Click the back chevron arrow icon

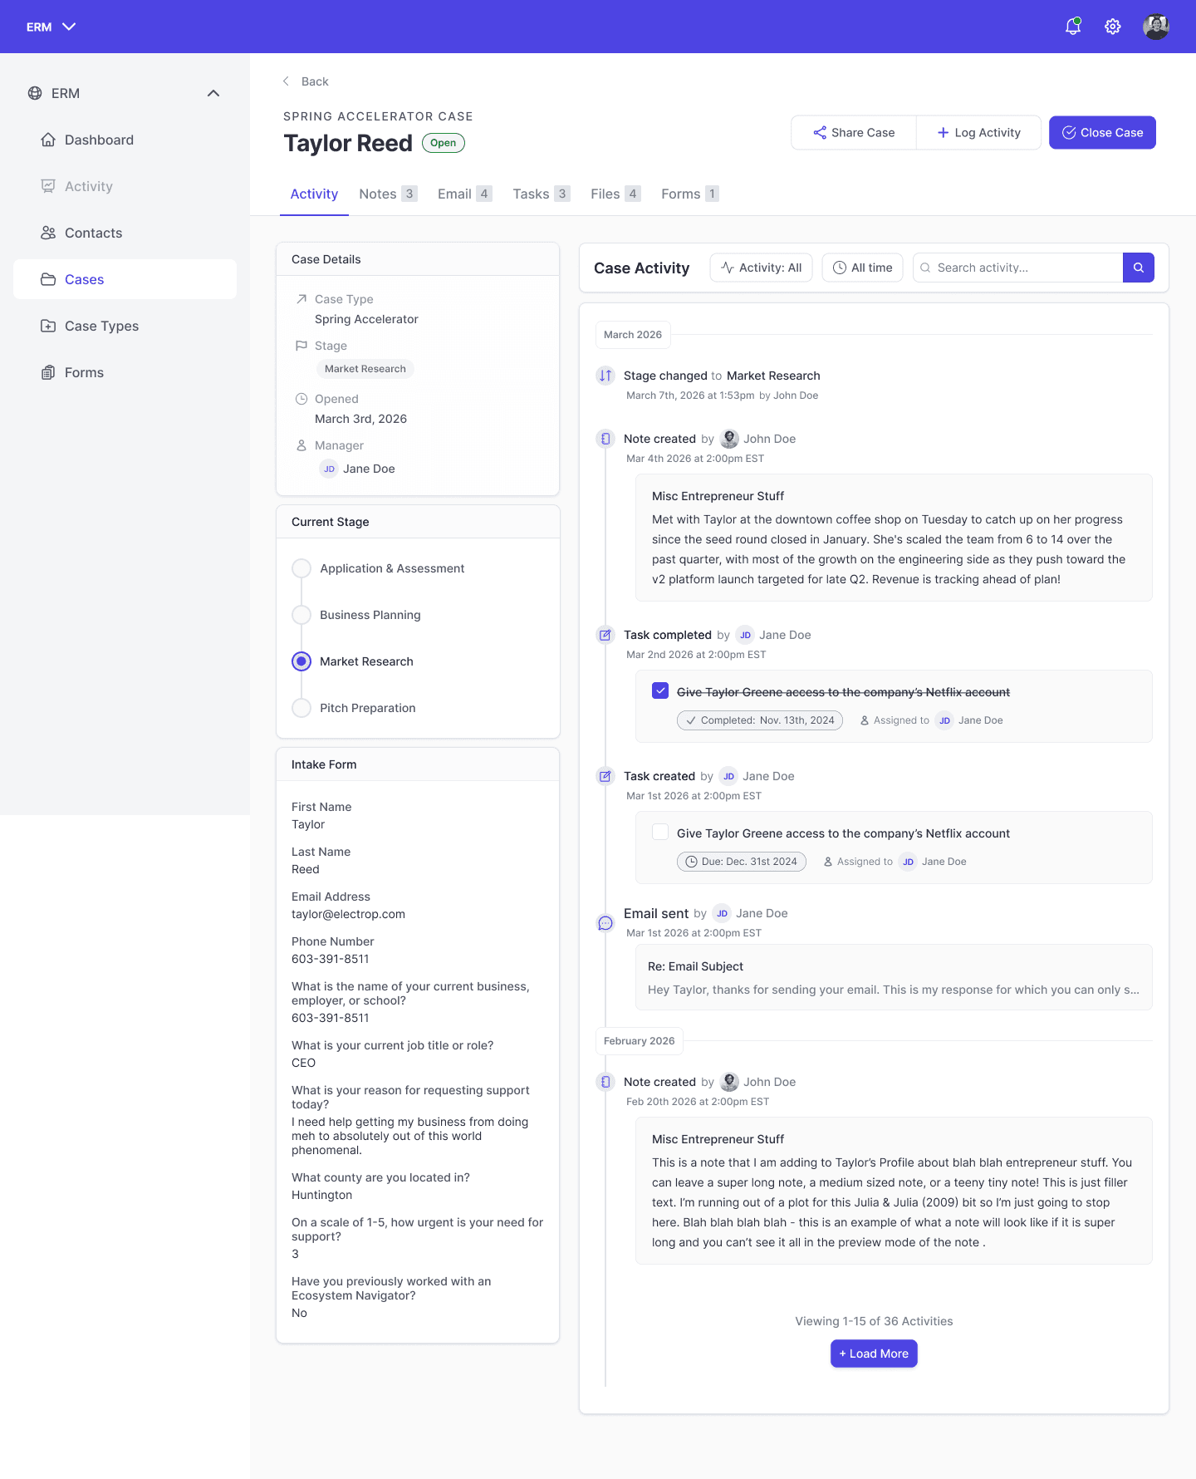[286, 81]
